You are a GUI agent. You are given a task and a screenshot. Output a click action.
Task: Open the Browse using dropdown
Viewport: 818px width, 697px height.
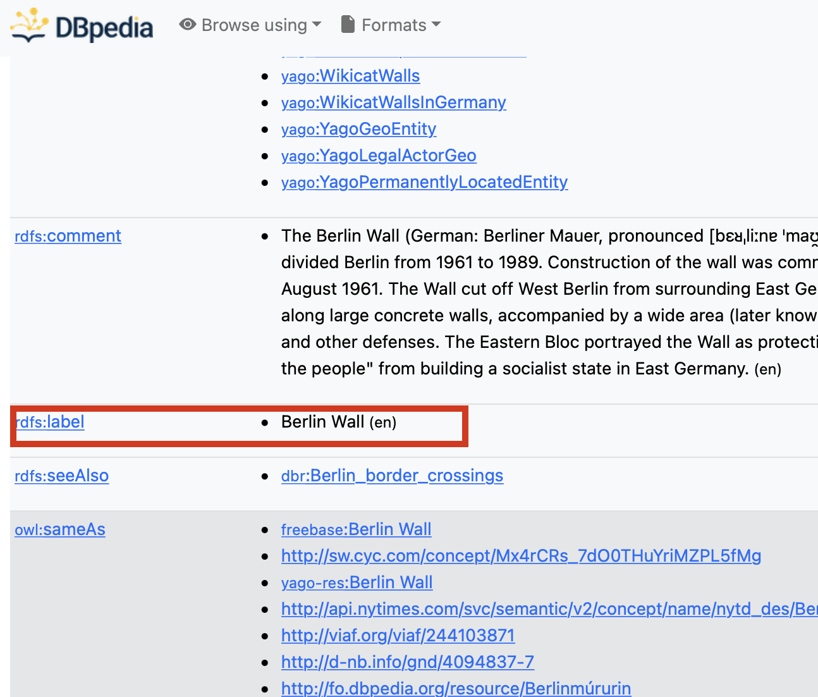coord(251,25)
